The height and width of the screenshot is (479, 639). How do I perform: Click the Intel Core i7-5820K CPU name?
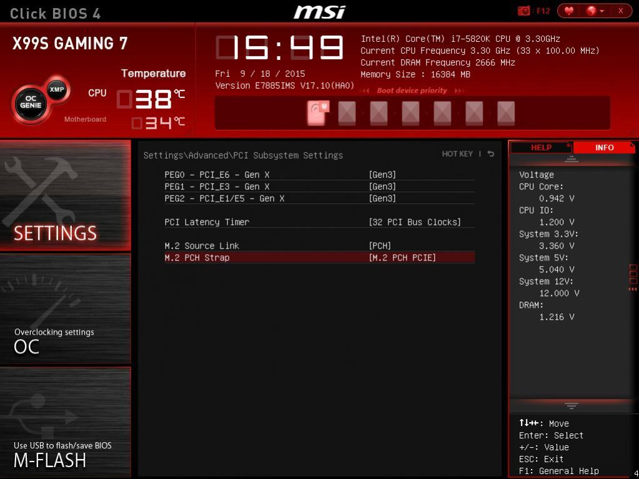pos(460,39)
